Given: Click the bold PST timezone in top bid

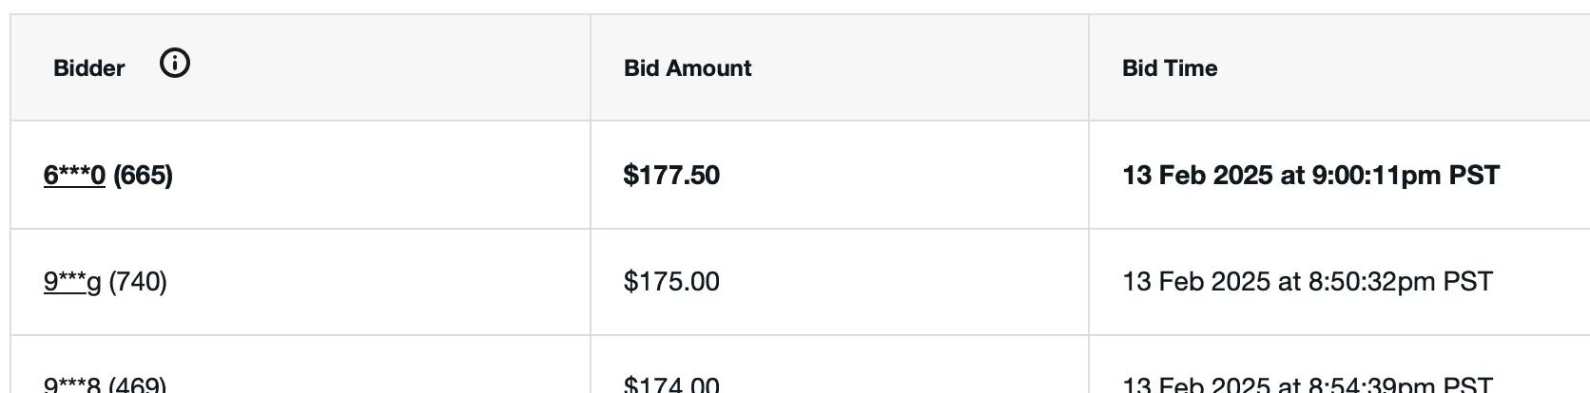Looking at the screenshot, I should 1474,176.
